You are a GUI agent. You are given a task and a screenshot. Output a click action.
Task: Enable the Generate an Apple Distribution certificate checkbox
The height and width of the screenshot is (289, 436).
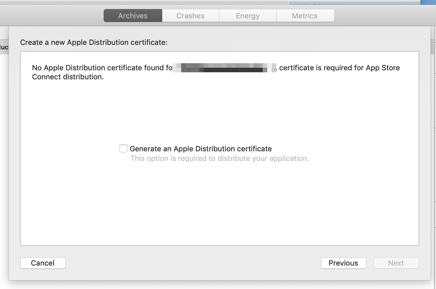123,148
